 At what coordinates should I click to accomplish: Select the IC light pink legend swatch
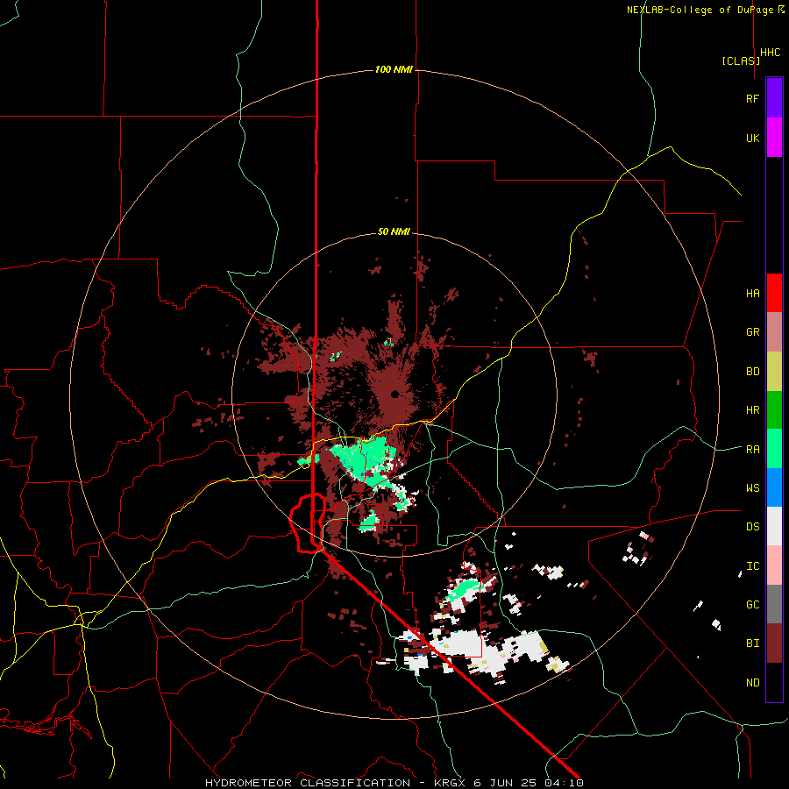click(774, 565)
